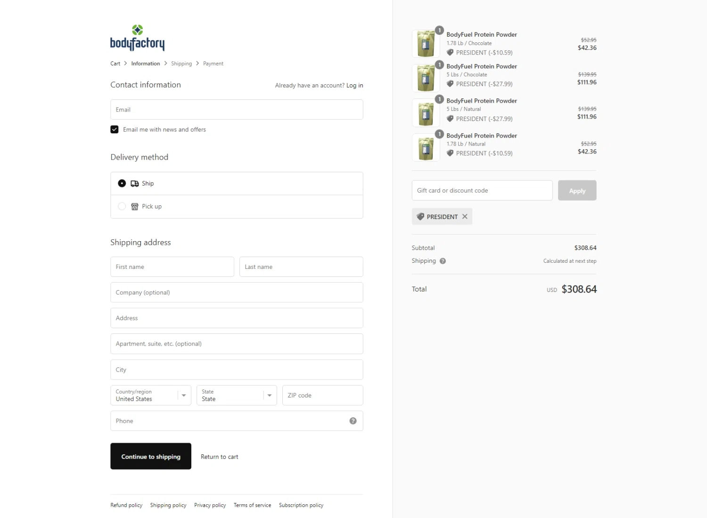Image resolution: width=707 pixels, height=518 pixels.
Task: Select the Pick up delivery radio button
Action: pyautogui.click(x=122, y=206)
